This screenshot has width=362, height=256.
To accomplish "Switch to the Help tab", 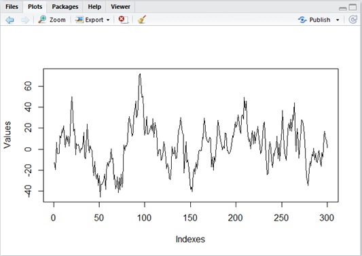I will (x=94, y=7).
